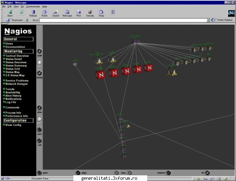Select the pan movement control
Image resolution: width=236 pixels, height=181 pixels.
(40, 119)
